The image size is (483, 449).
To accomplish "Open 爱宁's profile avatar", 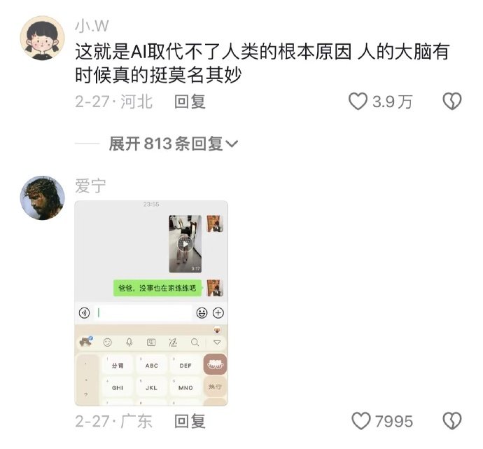I will tap(43, 198).
